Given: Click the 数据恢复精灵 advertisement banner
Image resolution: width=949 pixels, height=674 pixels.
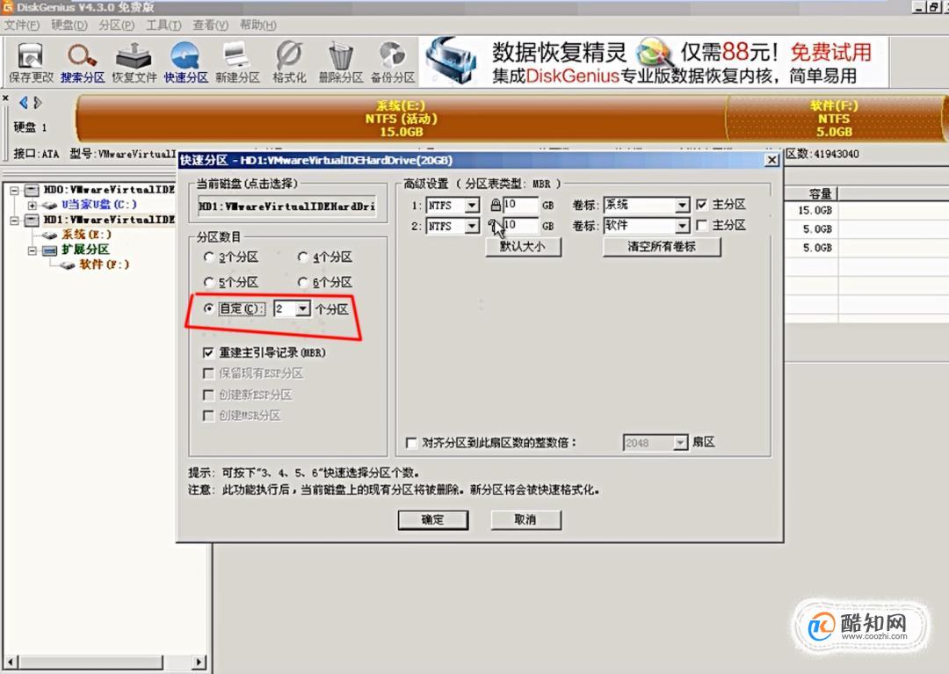Looking at the screenshot, I should pos(654,62).
